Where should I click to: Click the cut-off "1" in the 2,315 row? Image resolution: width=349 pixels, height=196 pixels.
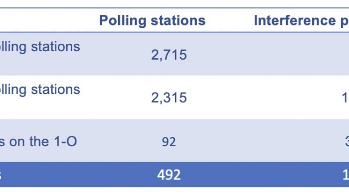click(x=346, y=98)
